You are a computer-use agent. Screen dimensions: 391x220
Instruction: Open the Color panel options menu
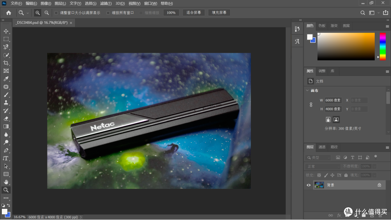click(x=387, y=26)
